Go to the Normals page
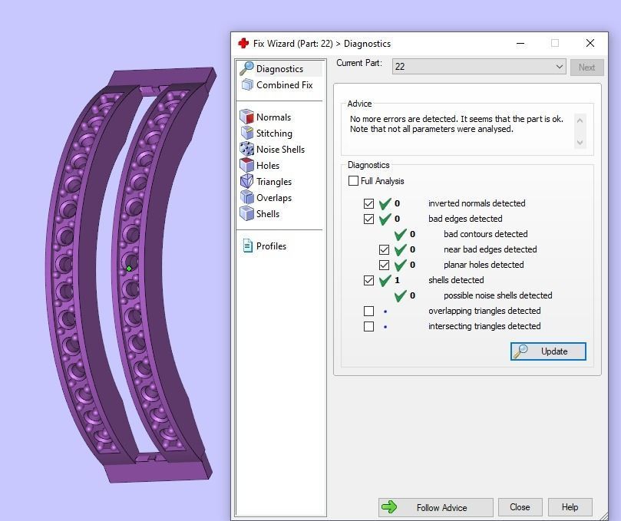The width and height of the screenshot is (621, 521). (273, 117)
